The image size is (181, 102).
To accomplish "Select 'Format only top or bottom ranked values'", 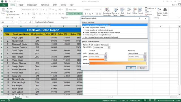I will click(x=115, y=30).
